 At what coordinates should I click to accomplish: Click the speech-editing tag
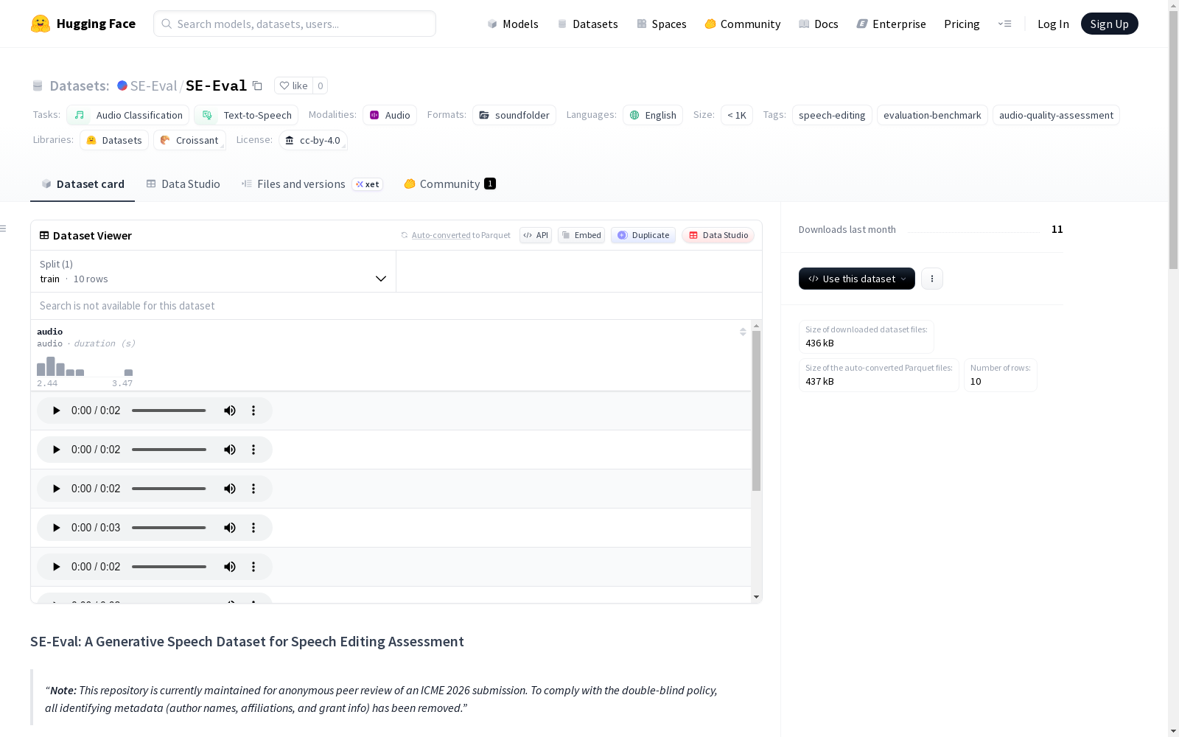point(832,115)
